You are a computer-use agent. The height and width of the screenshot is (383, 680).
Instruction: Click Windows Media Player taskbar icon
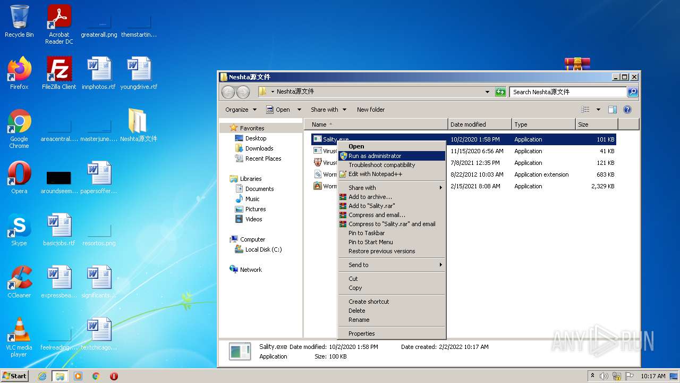pyautogui.click(x=78, y=376)
